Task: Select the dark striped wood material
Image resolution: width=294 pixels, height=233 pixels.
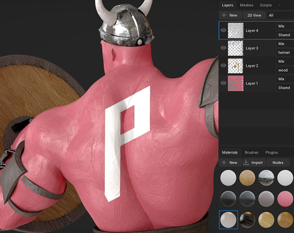Action: point(247,220)
